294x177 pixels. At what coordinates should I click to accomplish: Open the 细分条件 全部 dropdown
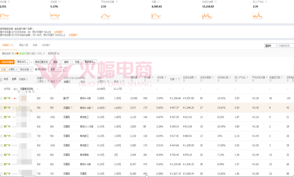[x=58, y=70]
